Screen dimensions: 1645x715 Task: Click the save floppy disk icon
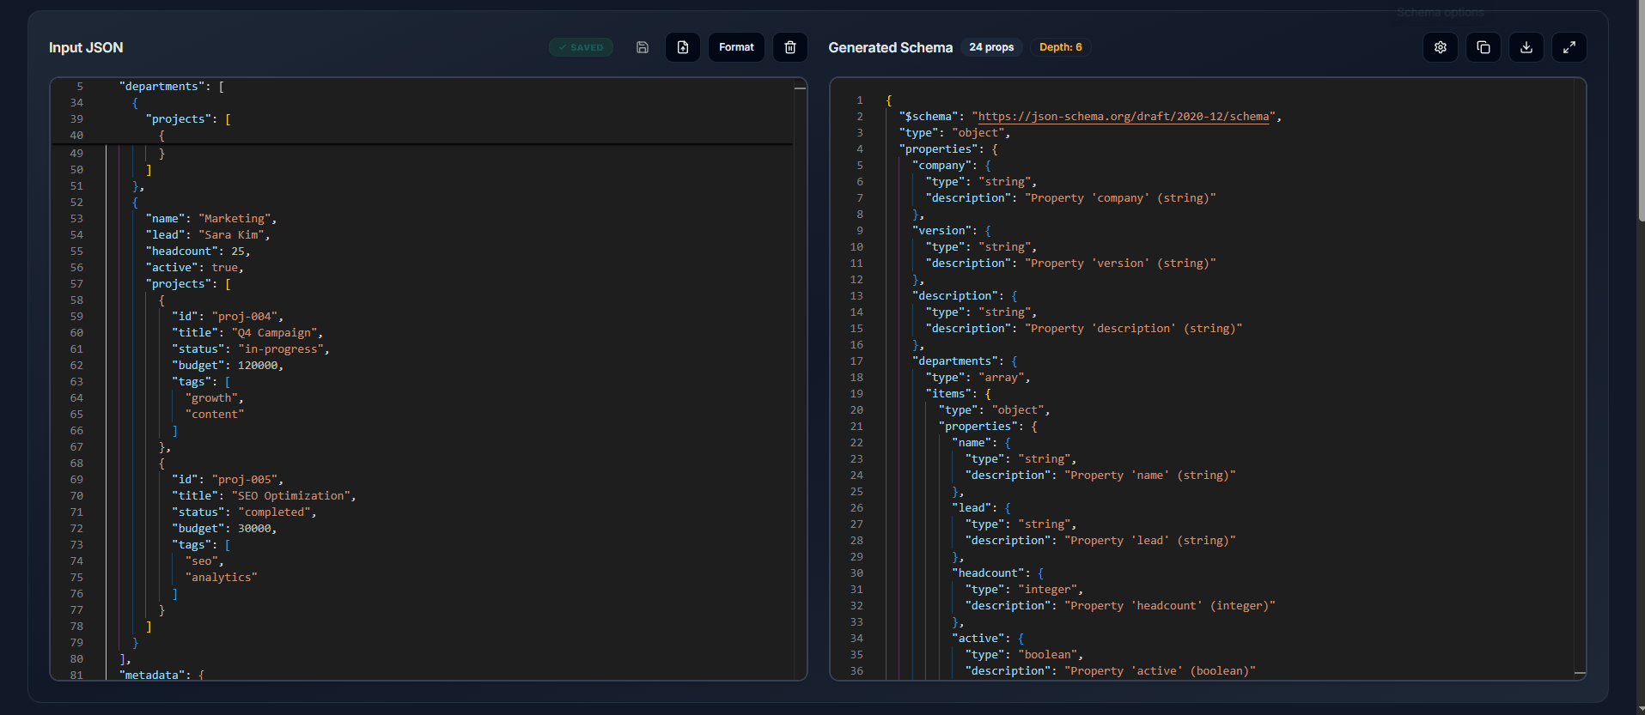point(643,47)
